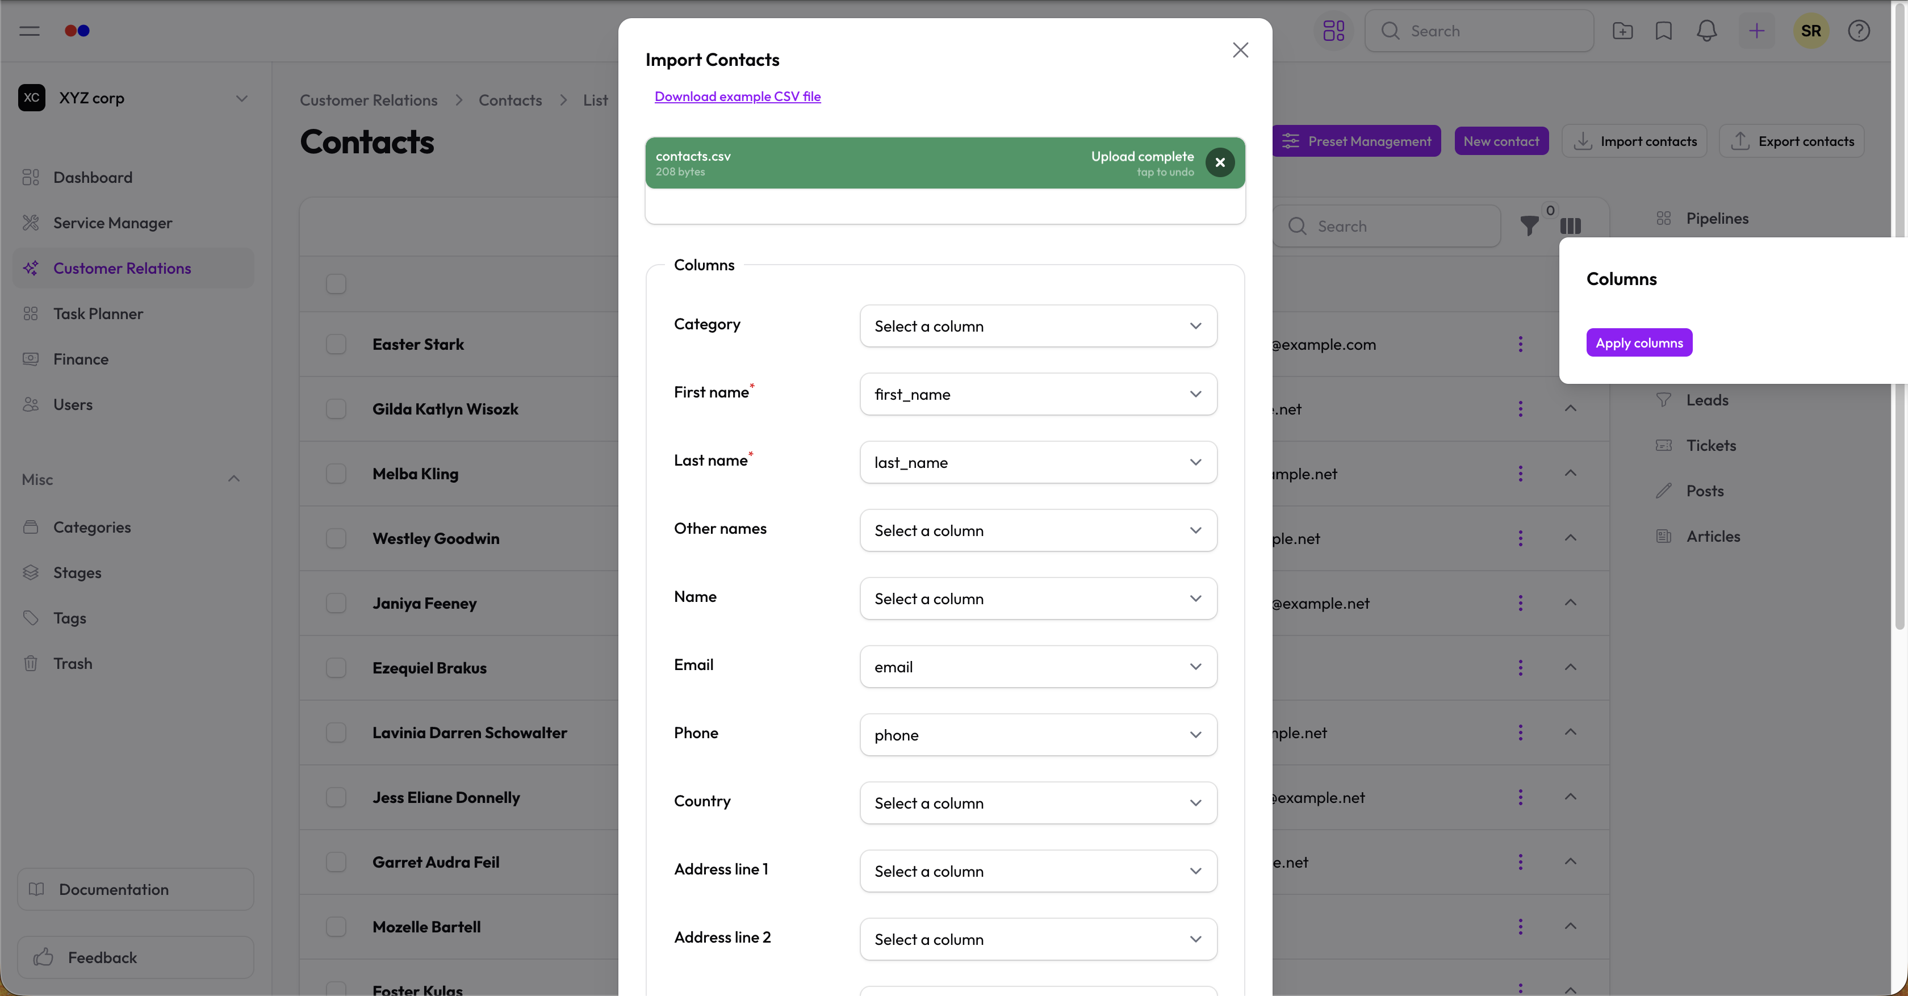
Task: Open the Email column dropdown
Action: 1037,667
